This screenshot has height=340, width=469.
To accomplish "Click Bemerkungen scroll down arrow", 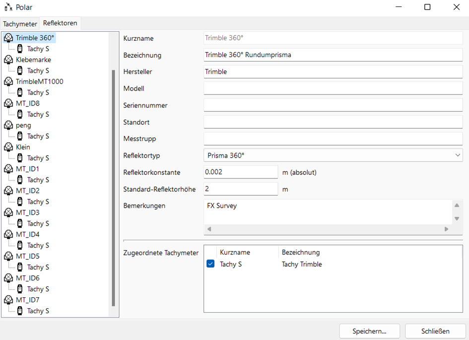I will 457,218.
